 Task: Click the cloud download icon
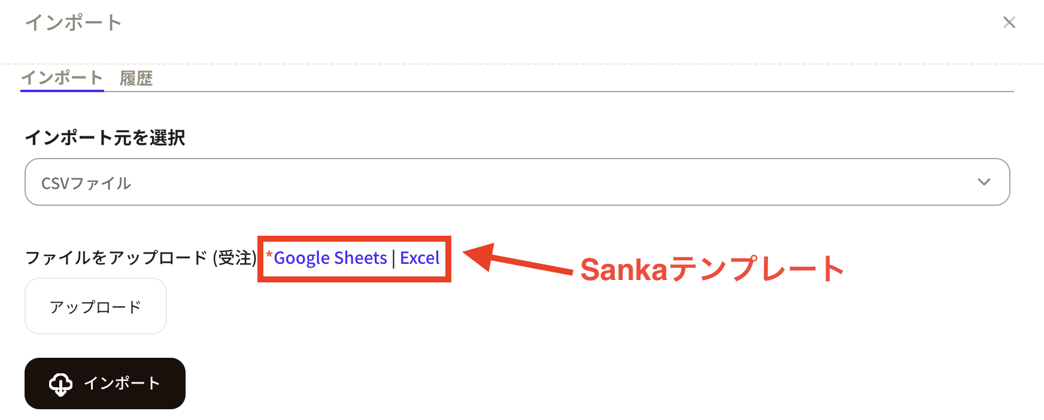pyautogui.click(x=60, y=384)
